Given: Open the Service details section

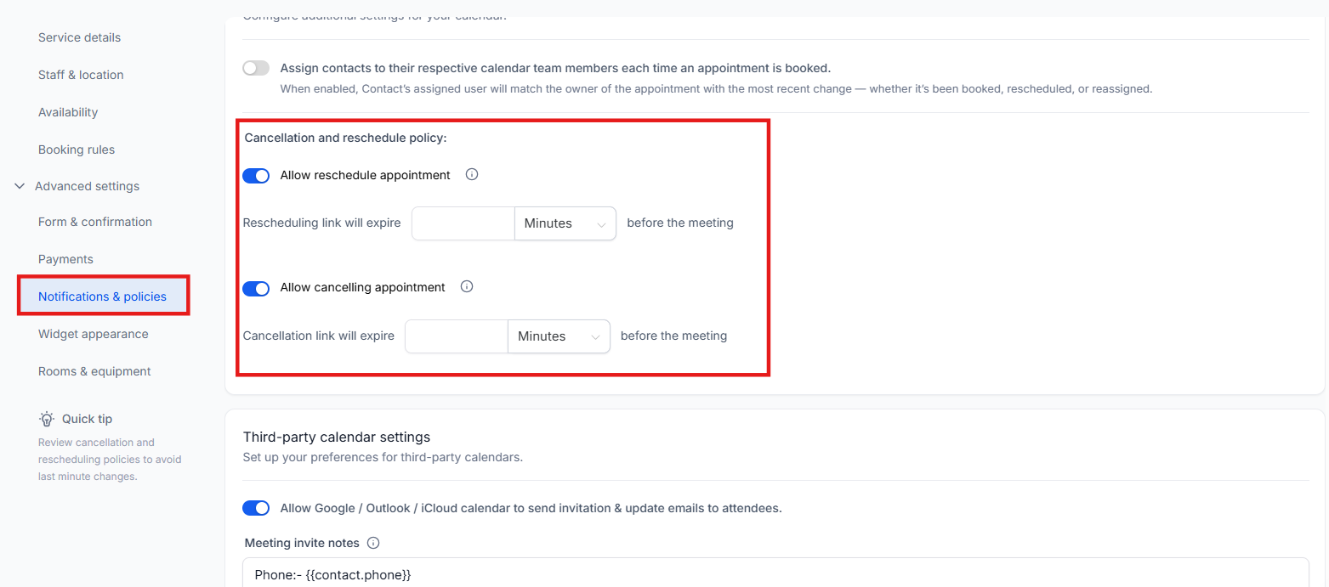Looking at the screenshot, I should point(79,37).
